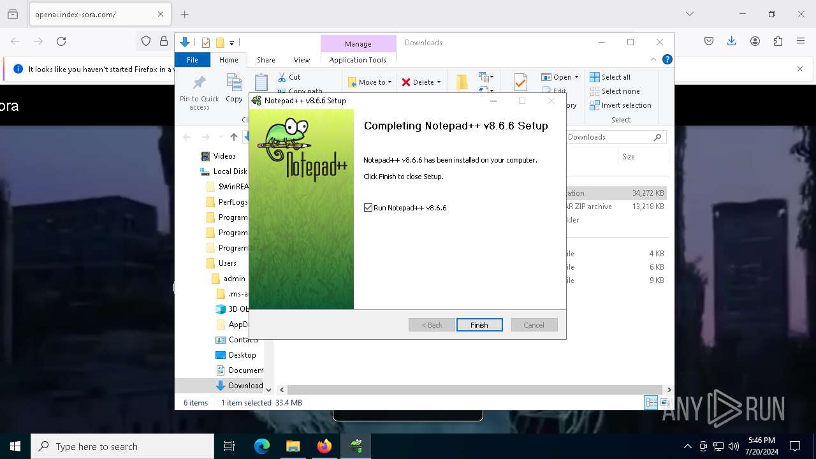Image resolution: width=816 pixels, height=459 pixels.
Task: Click quick access Properties icon in title bar
Action: point(206,43)
